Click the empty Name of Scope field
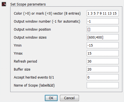 [x=103, y=85]
